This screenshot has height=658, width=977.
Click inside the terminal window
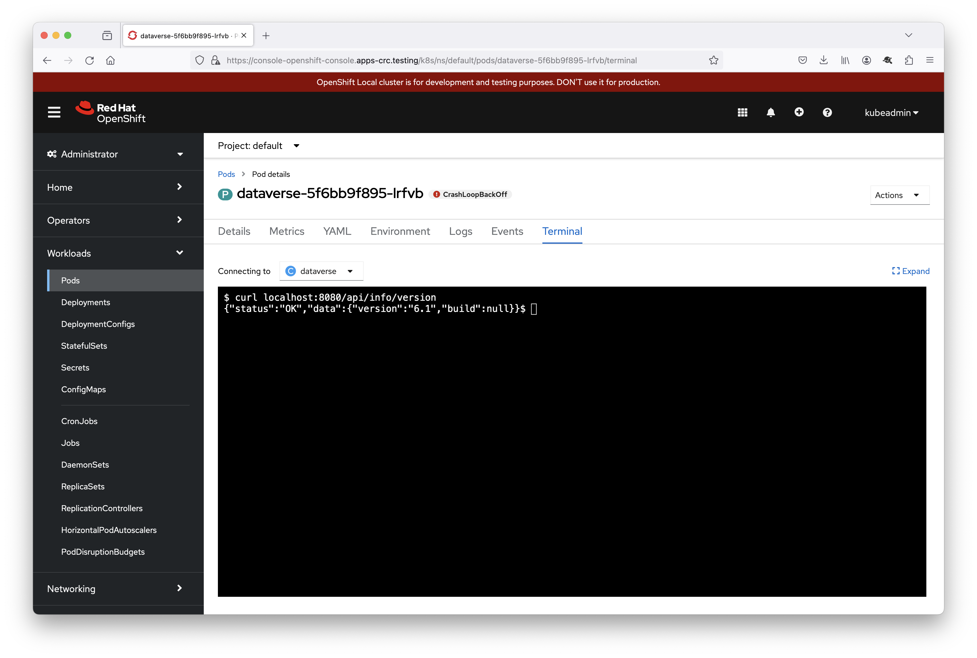(572, 441)
